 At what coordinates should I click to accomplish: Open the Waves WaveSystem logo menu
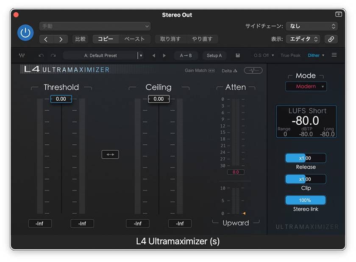coord(21,55)
